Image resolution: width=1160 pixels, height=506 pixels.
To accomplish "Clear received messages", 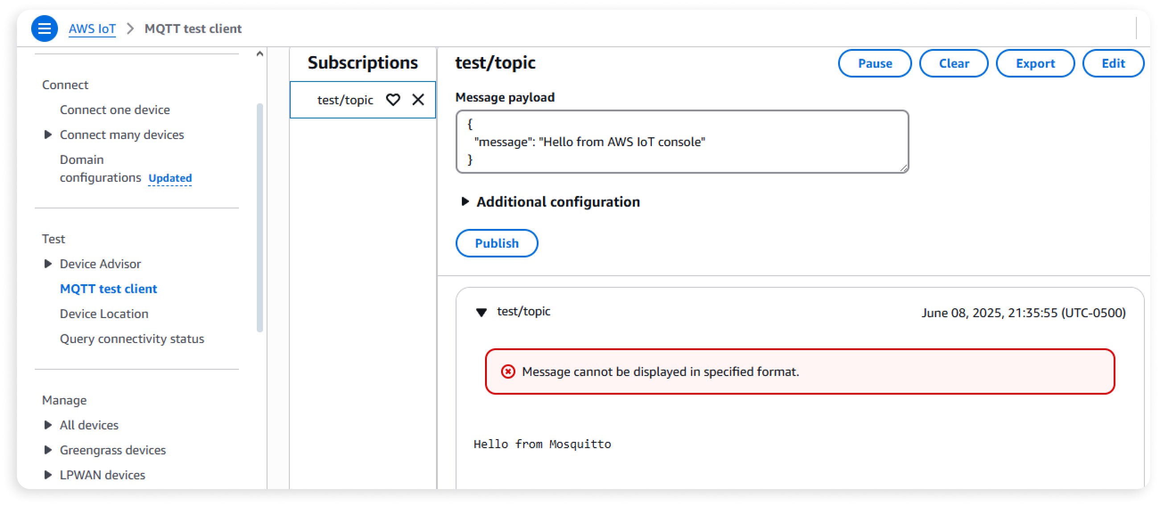I will [x=953, y=63].
